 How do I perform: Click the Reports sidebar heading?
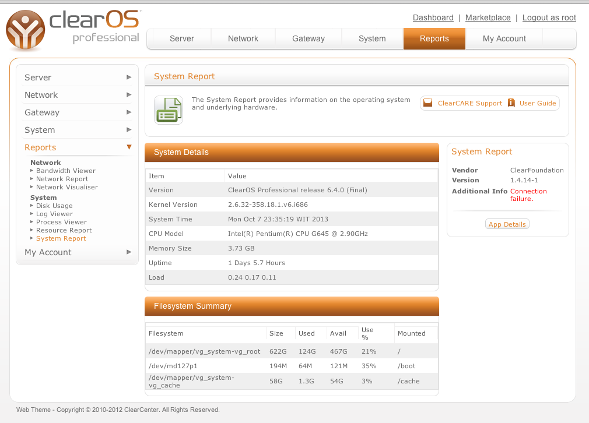click(40, 147)
